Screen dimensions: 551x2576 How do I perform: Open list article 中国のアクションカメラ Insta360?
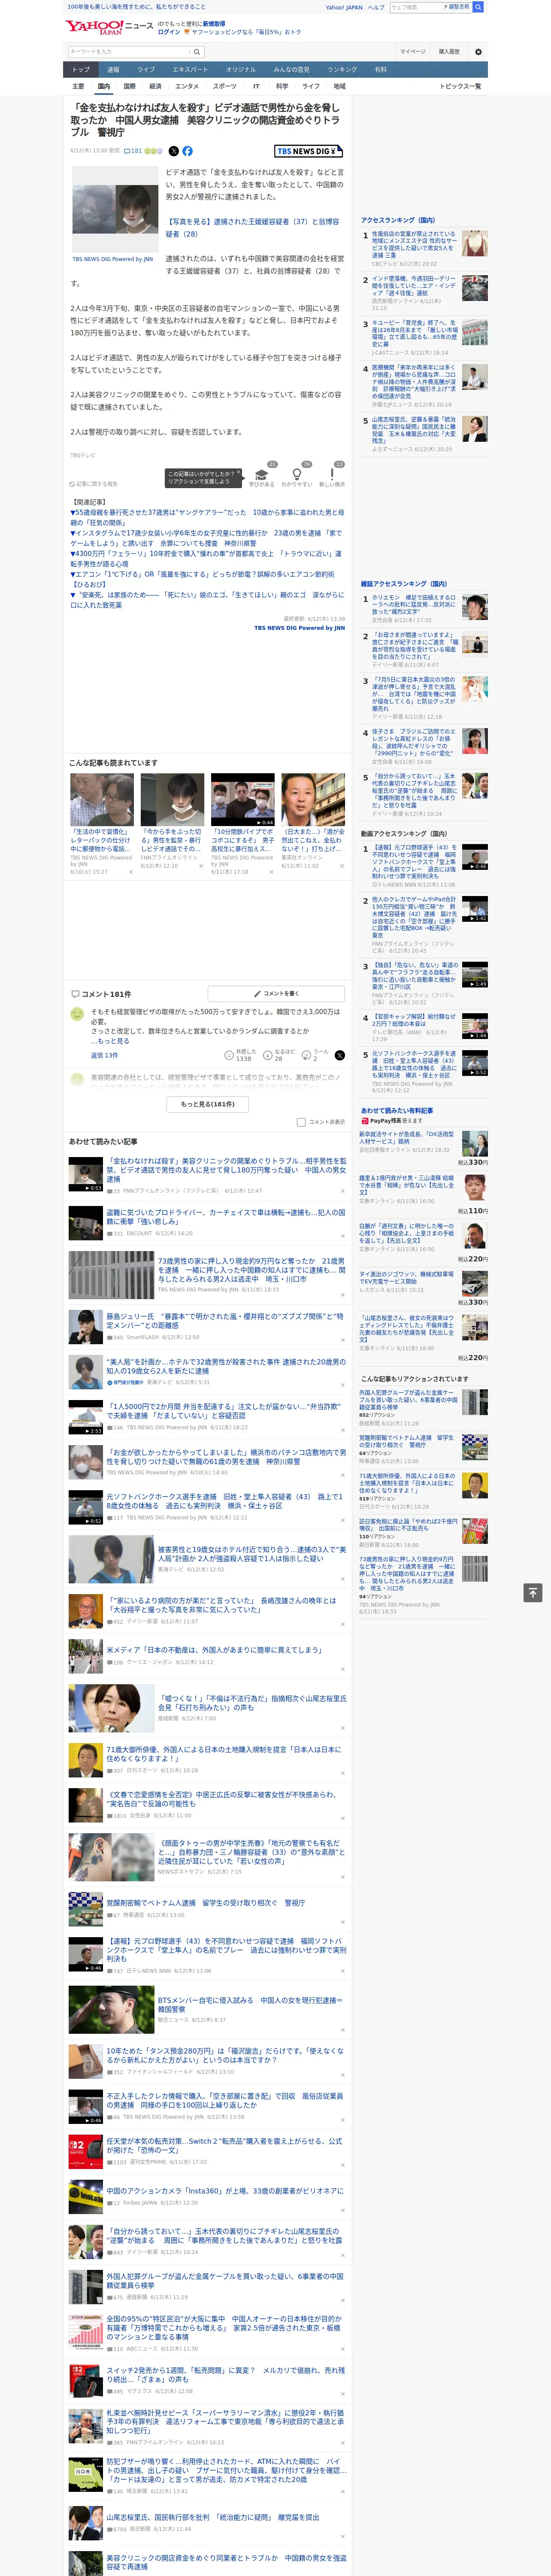225,2191
